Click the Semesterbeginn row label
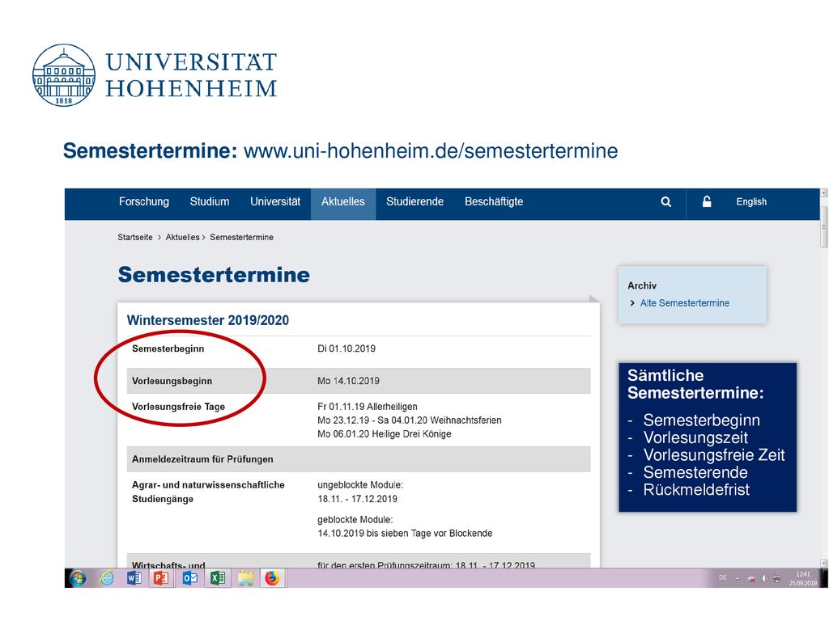This screenshot has height=621, width=829. pos(168,349)
